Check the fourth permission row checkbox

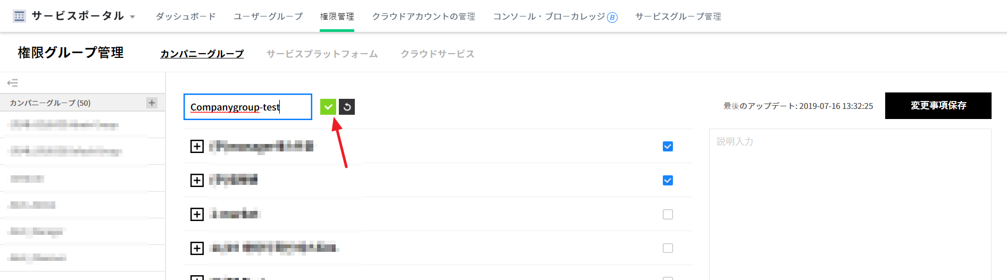coord(668,248)
